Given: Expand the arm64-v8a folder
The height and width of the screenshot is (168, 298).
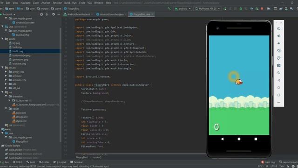Looking at the screenshot, I should 6,72.
